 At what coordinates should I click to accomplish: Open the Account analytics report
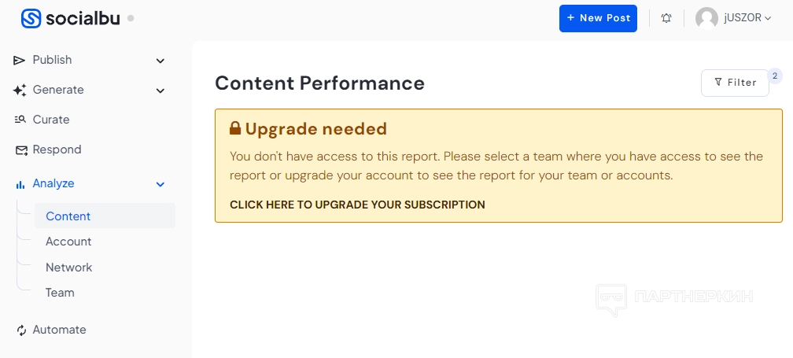(x=68, y=242)
